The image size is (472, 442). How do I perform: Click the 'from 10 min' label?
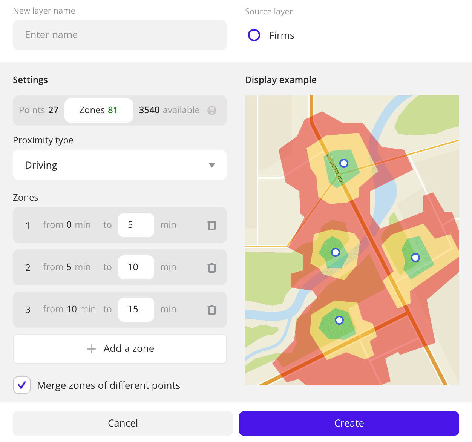pyautogui.click(x=69, y=309)
